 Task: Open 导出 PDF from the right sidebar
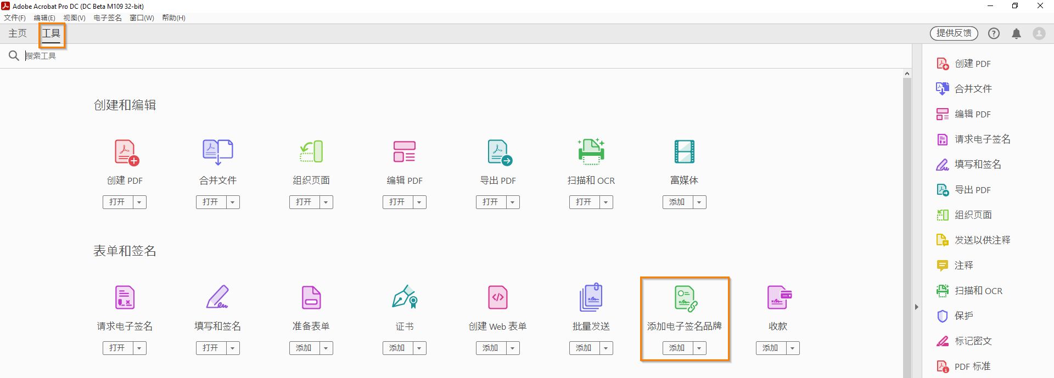(964, 190)
